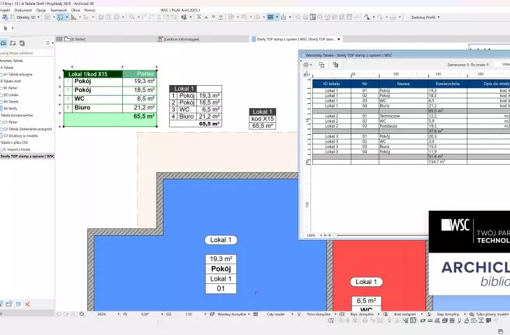Open the Pomoc menu
This screenshot has height=335, width=510.
point(89,10)
